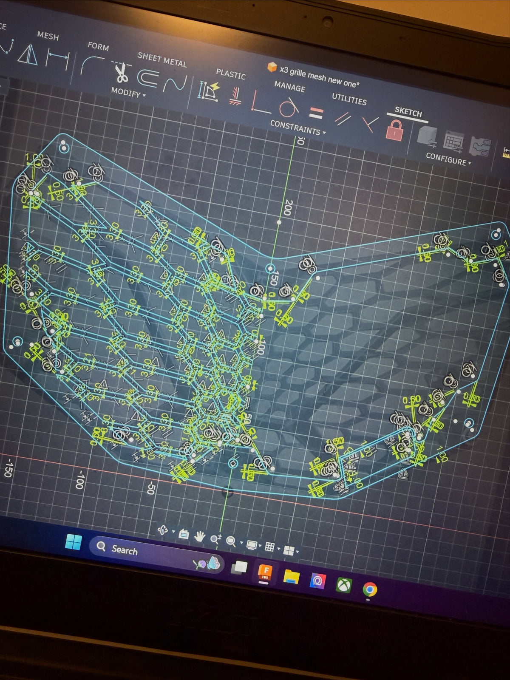Expand the CONFIGURE dropdown

[x=448, y=159]
